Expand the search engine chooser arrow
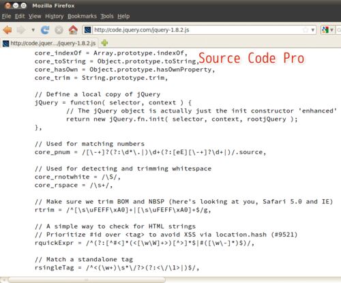This screenshot has width=341, height=283. [x=331, y=30]
